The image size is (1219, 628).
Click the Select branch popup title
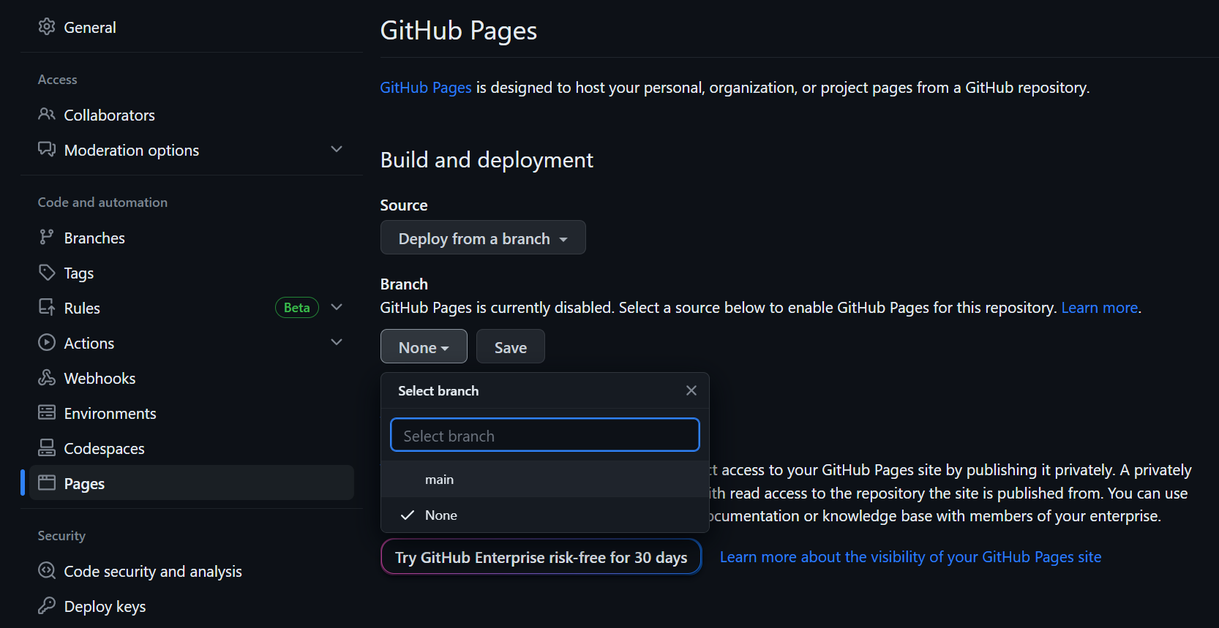tap(438, 391)
